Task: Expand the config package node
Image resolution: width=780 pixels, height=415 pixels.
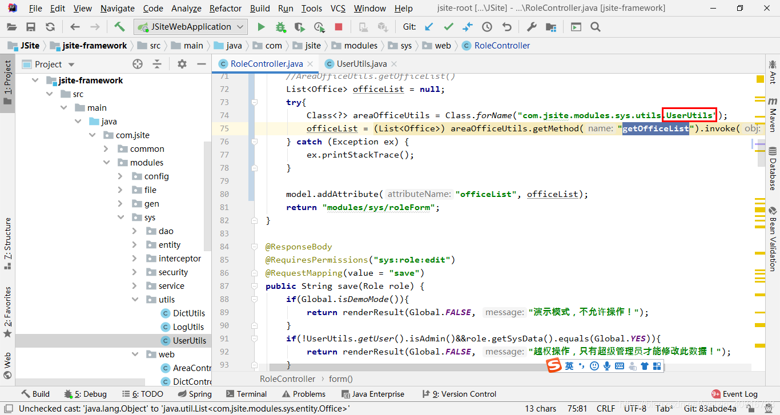Action: click(120, 176)
